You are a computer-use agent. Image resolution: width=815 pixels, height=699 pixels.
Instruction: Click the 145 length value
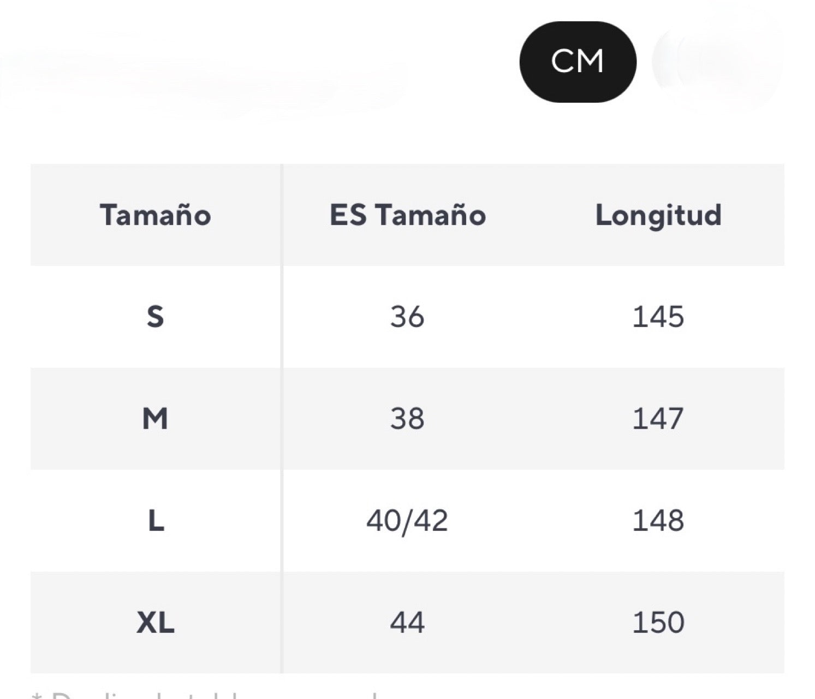click(658, 317)
